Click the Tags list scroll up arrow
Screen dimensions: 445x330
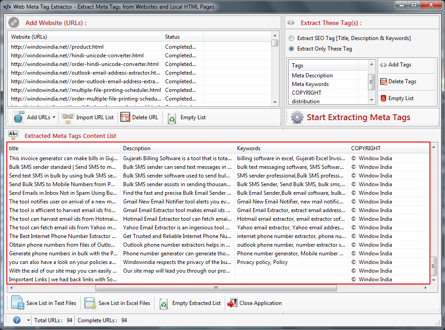(372, 64)
